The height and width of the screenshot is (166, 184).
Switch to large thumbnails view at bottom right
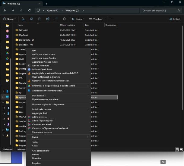(x=181, y=149)
